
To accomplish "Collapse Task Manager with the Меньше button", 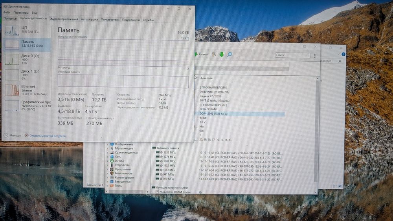I will click(13, 135).
